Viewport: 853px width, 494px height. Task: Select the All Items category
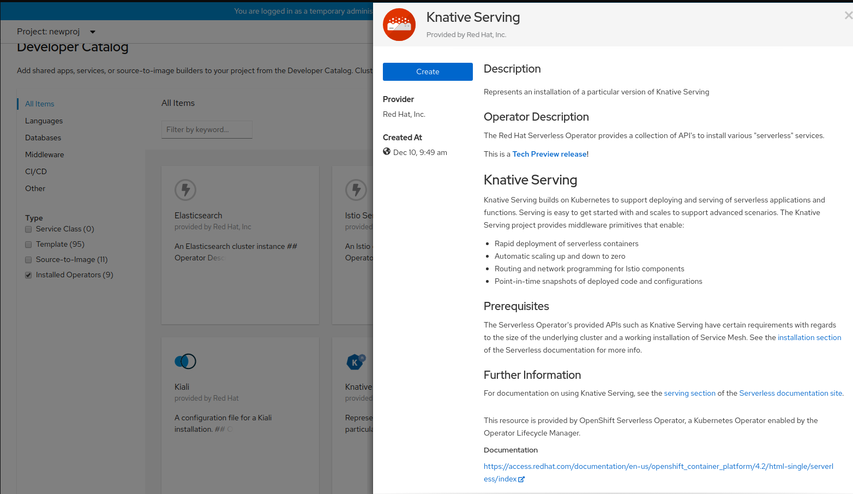click(40, 104)
